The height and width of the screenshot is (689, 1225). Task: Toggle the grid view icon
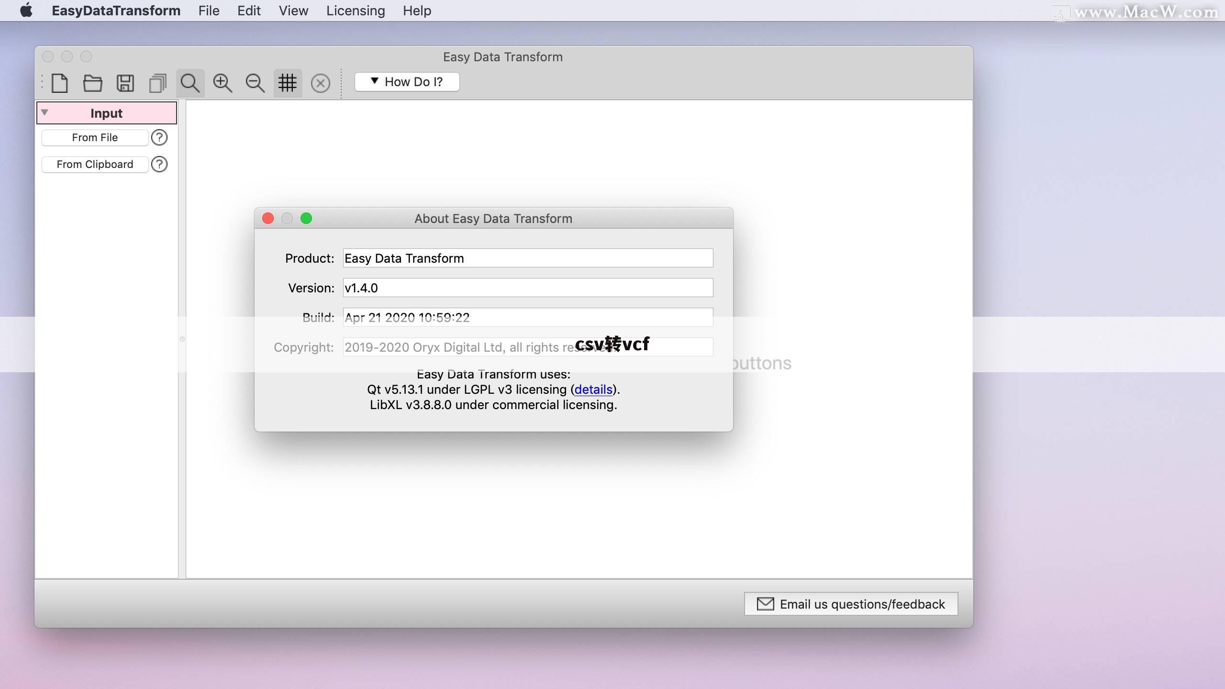pos(287,82)
